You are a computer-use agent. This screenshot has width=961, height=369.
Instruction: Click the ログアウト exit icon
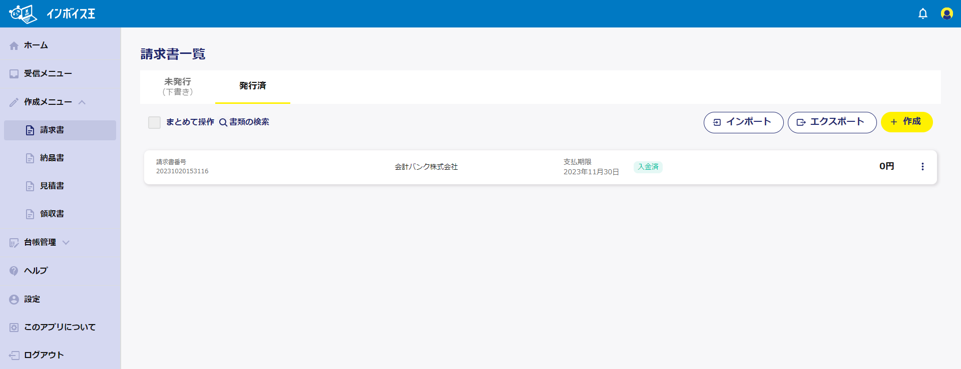[14, 356]
